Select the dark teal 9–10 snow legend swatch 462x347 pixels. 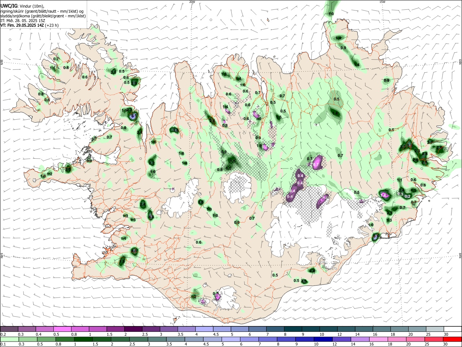point(311,329)
